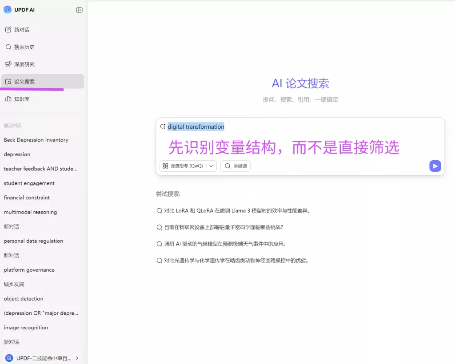Viewport: 455px width, 364px height.
Task: Open the 知识库 knowledge base
Action: coord(20,99)
